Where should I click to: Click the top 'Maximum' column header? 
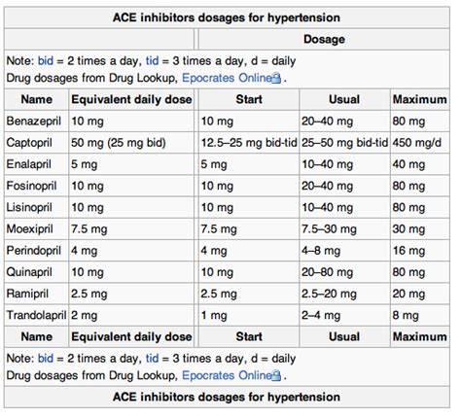(x=420, y=99)
